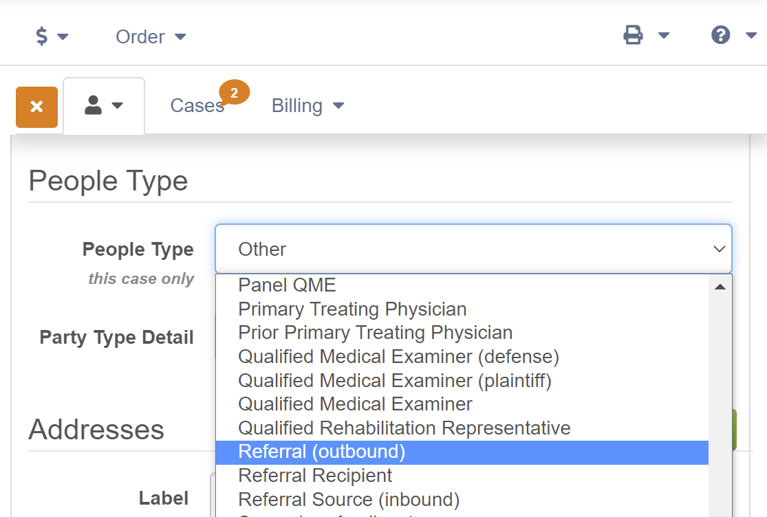Screen dimensions: 767x517
Task: Collapse the People Type select box
Action: (x=473, y=249)
